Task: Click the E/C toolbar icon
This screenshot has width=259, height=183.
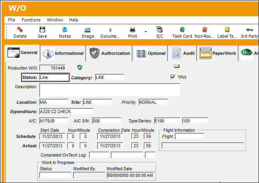Action: tap(160, 30)
